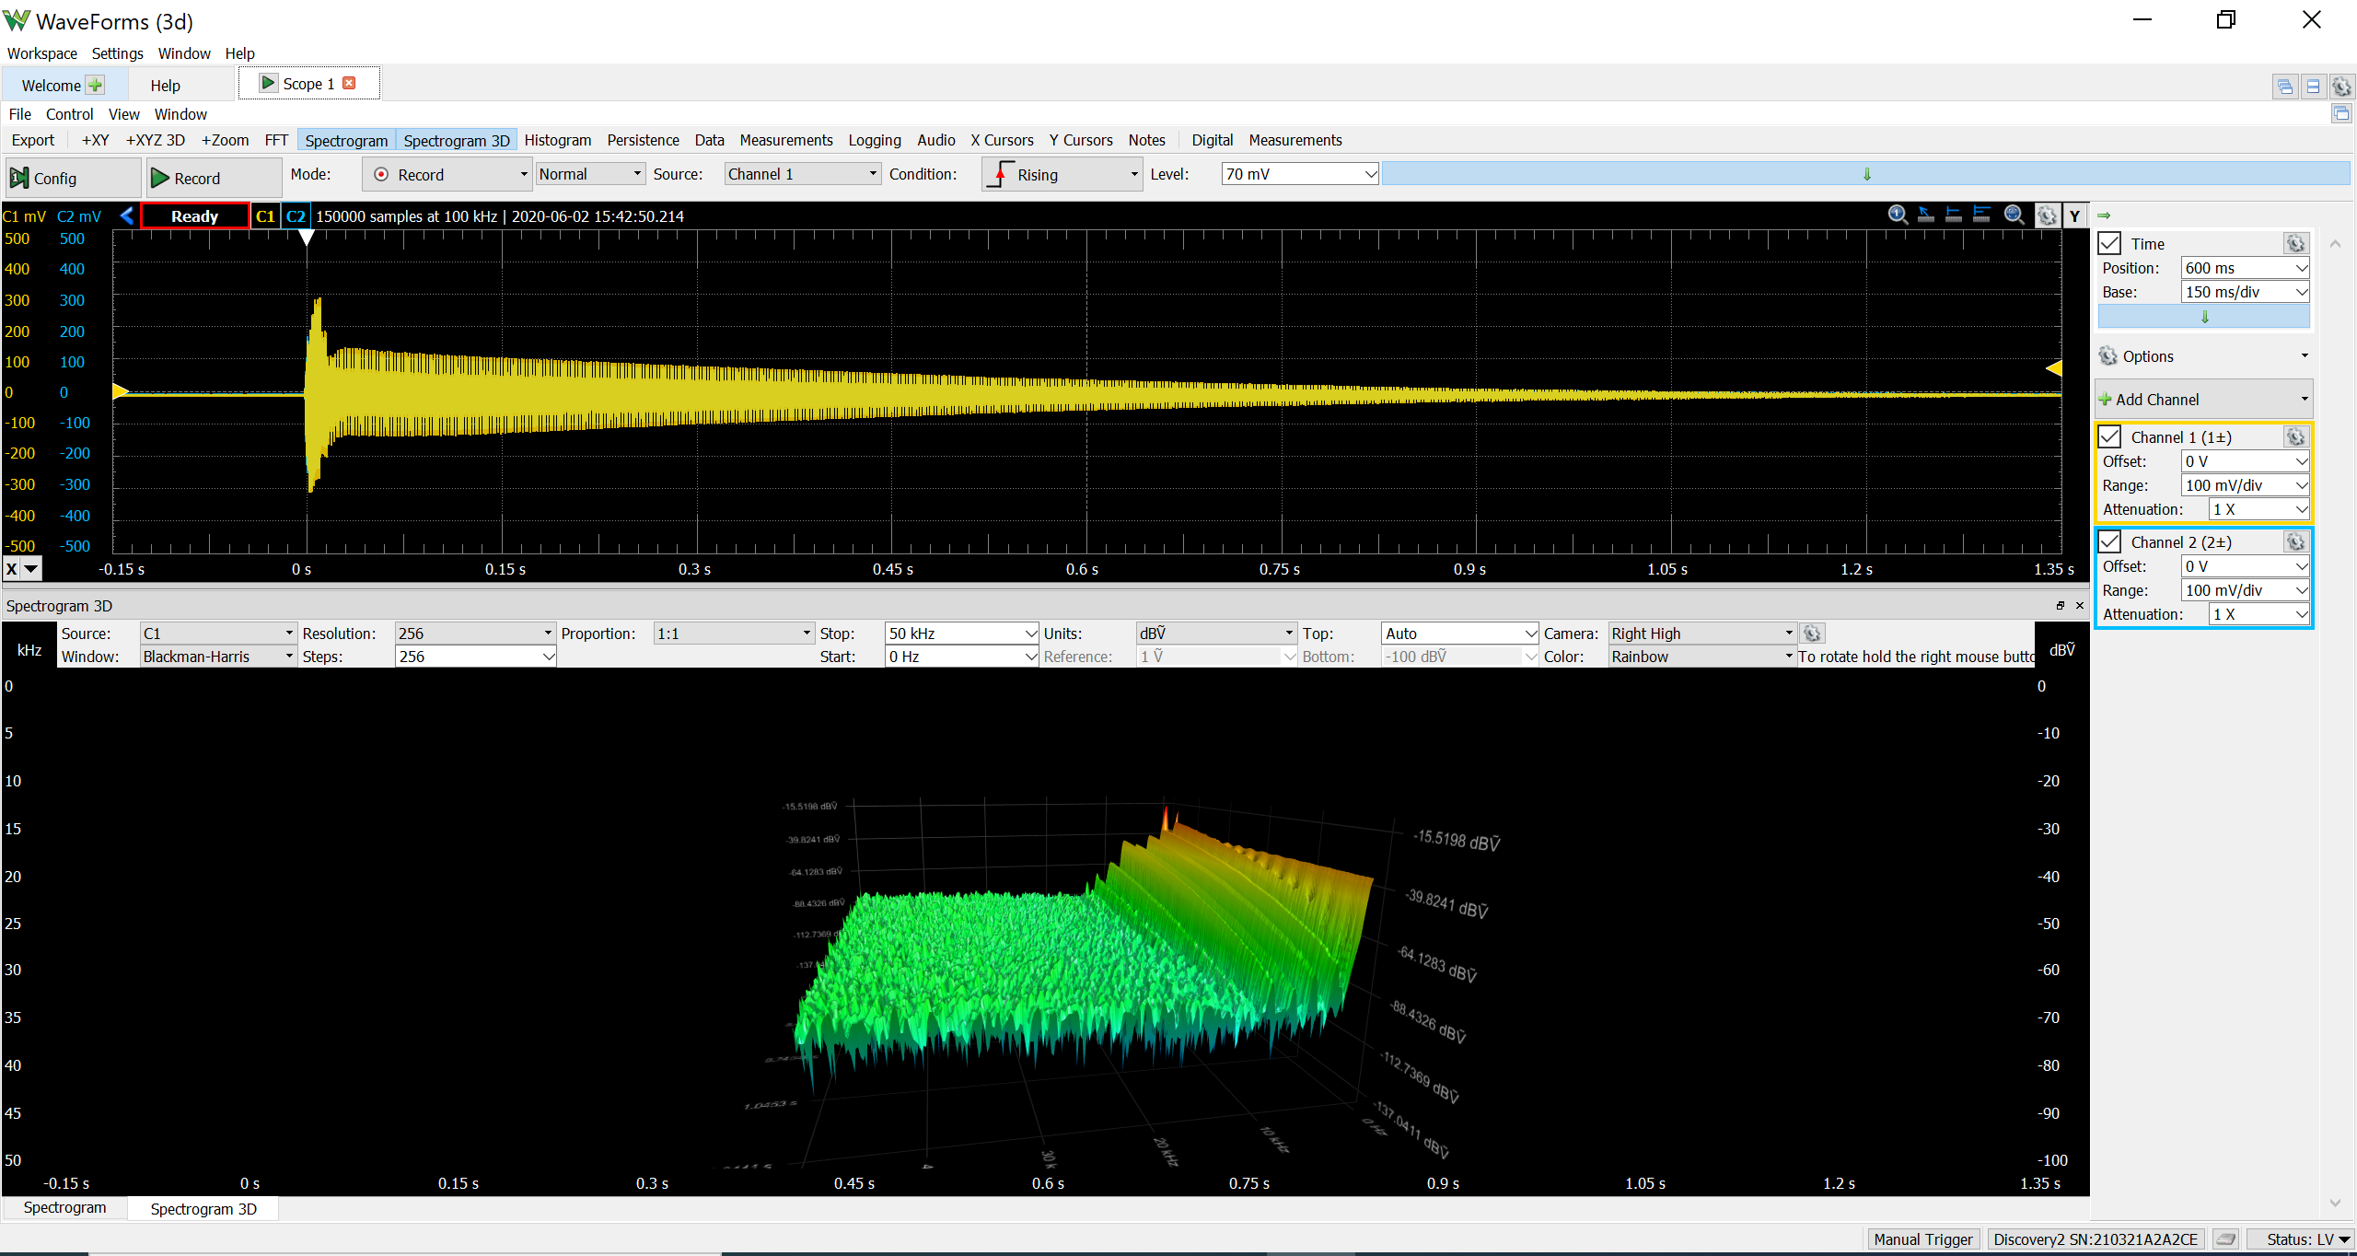The width and height of the screenshot is (2357, 1256).
Task: Open the Histogram view menu item
Action: 558,140
